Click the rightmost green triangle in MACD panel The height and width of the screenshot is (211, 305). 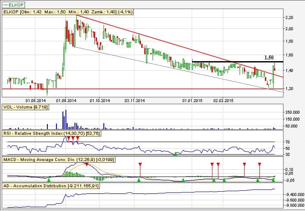click(x=274, y=180)
